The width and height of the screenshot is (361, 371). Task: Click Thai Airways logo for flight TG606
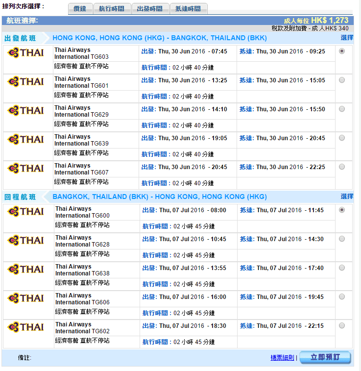coord(26,298)
